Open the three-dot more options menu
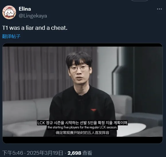 click(159, 9)
